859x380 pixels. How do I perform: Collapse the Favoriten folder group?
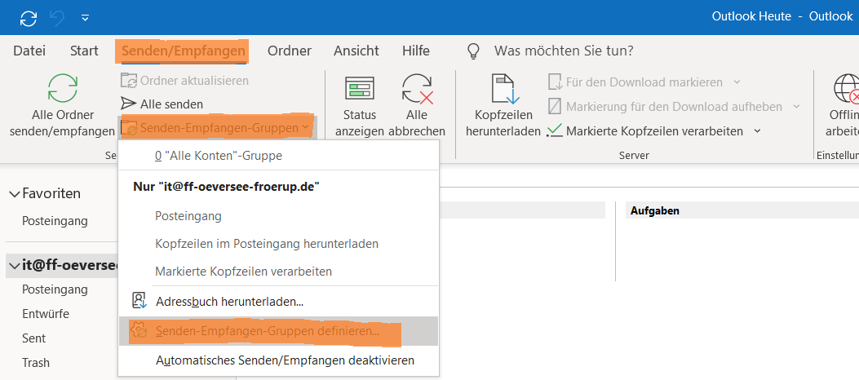tap(15, 194)
